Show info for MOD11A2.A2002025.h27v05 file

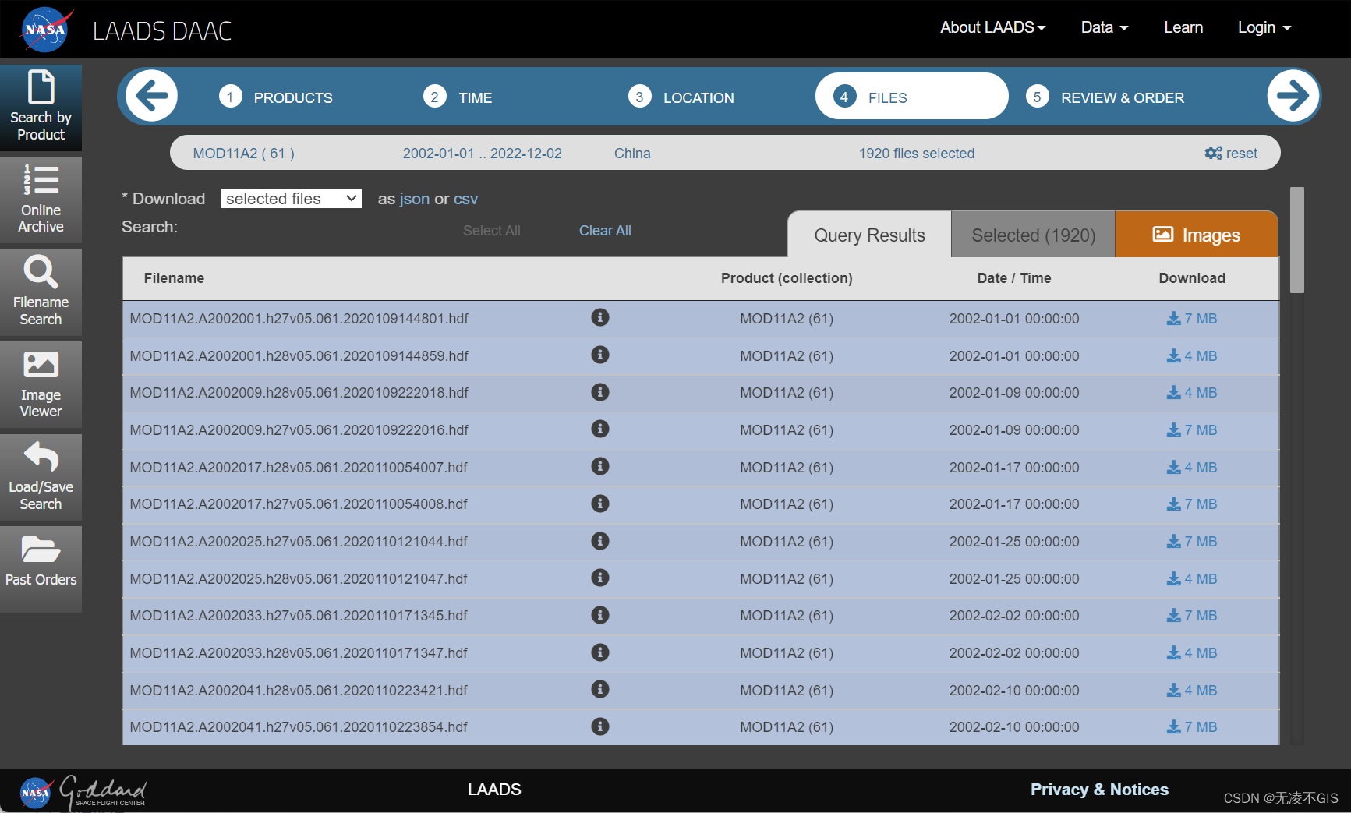[x=599, y=541]
